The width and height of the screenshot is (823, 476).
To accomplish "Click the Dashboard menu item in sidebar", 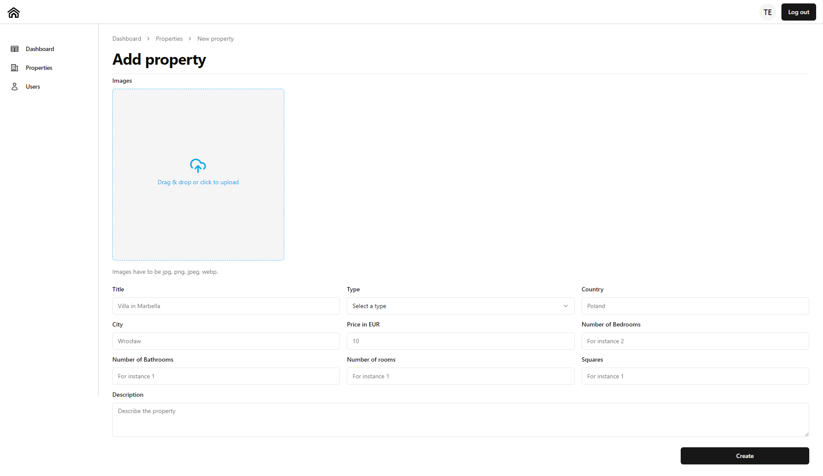I will click(40, 49).
